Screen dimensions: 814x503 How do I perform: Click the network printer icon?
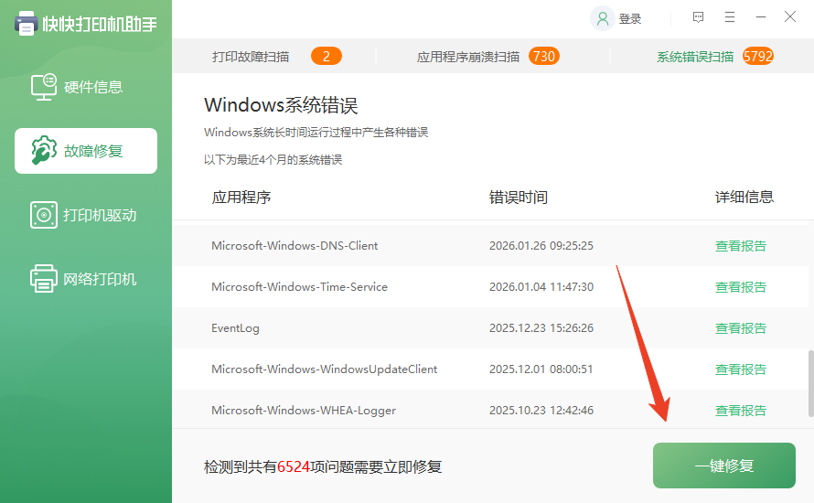tap(43, 279)
